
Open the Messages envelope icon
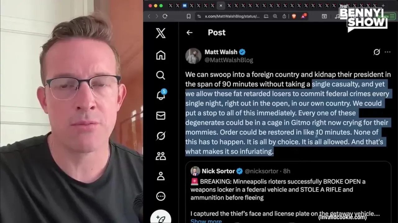click(x=161, y=116)
